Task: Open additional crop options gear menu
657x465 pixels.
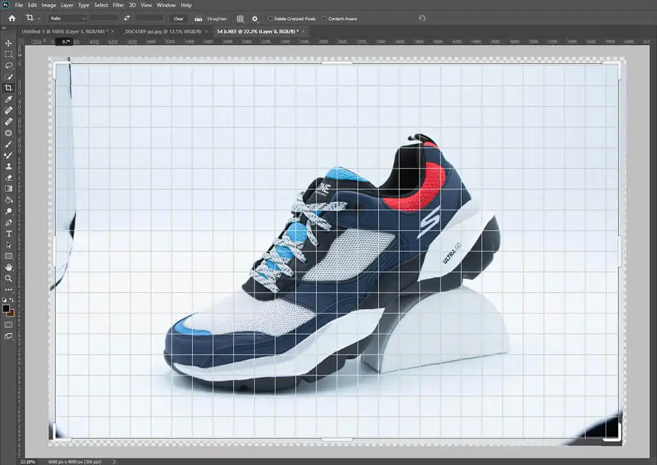Action: click(255, 19)
